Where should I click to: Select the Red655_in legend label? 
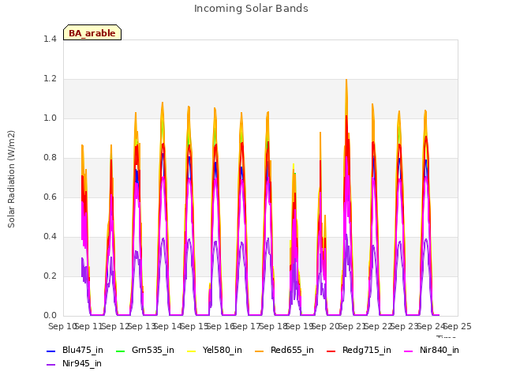tap(292, 351)
